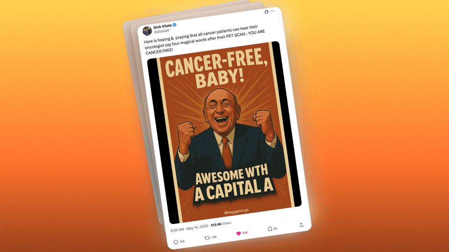Viewport: 449px width, 252px height.
Task: Open Dick Vitale's profile avatar
Action: [x=147, y=31]
